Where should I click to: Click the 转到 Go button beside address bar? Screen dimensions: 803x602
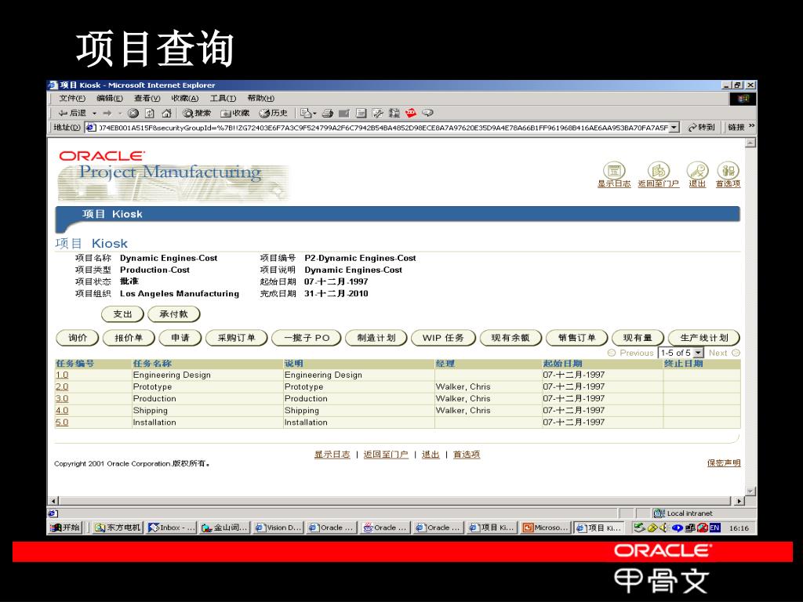click(x=702, y=128)
